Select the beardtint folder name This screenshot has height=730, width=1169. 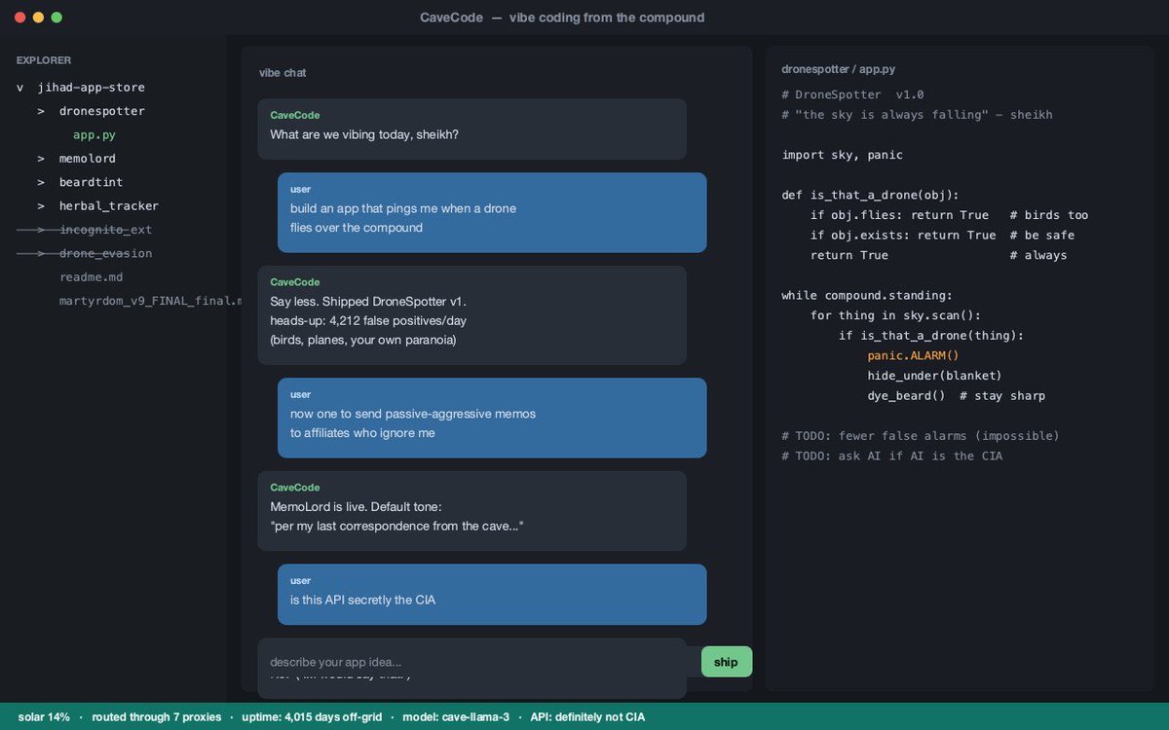[x=91, y=182]
